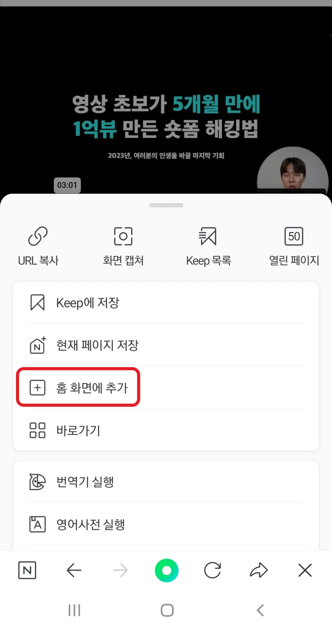Viewport: 332px width, 629px height.
Task: Tap the Naver N home icon
Action: point(27,570)
